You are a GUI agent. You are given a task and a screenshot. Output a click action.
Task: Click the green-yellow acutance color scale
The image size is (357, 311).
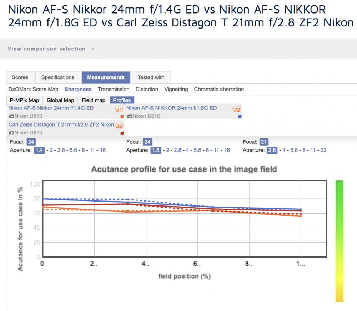339,241
